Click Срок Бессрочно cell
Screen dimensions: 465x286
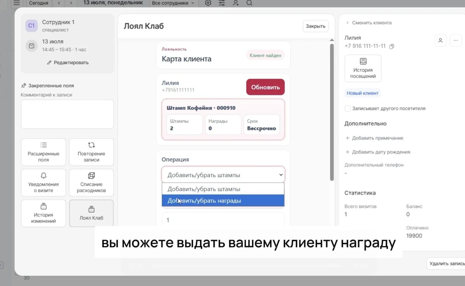pos(262,125)
